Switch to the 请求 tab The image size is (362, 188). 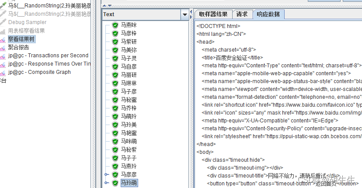[x=242, y=14]
